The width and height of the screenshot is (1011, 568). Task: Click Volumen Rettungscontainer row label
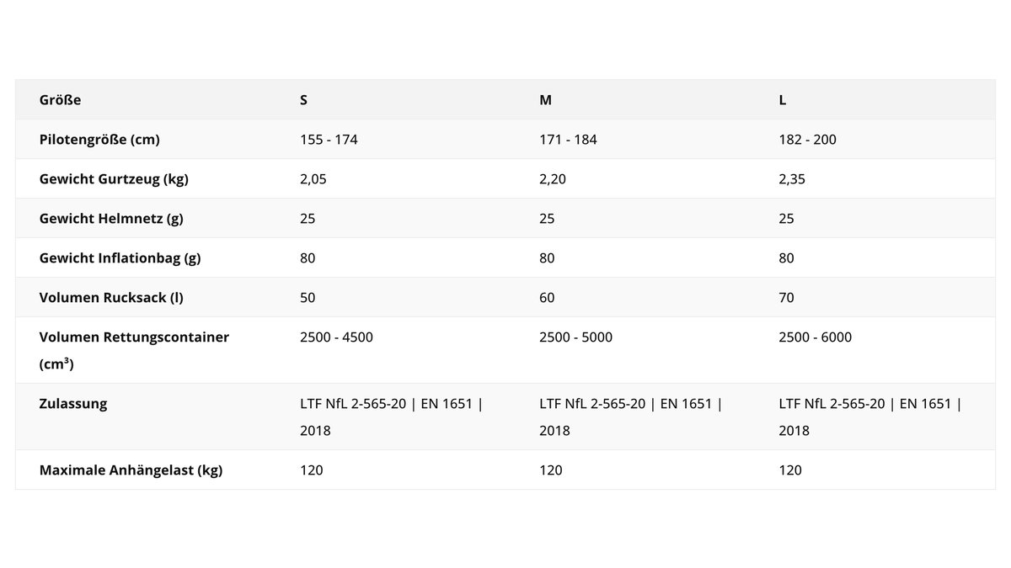(x=135, y=350)
